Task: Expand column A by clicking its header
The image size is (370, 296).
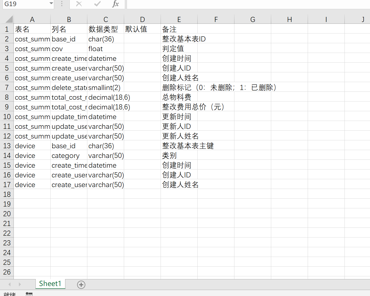Action: [32, 19]
